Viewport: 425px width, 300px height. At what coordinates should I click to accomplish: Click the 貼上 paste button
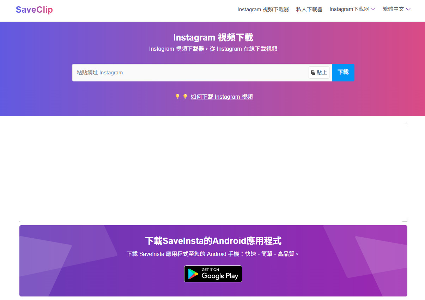click(319, 73)
